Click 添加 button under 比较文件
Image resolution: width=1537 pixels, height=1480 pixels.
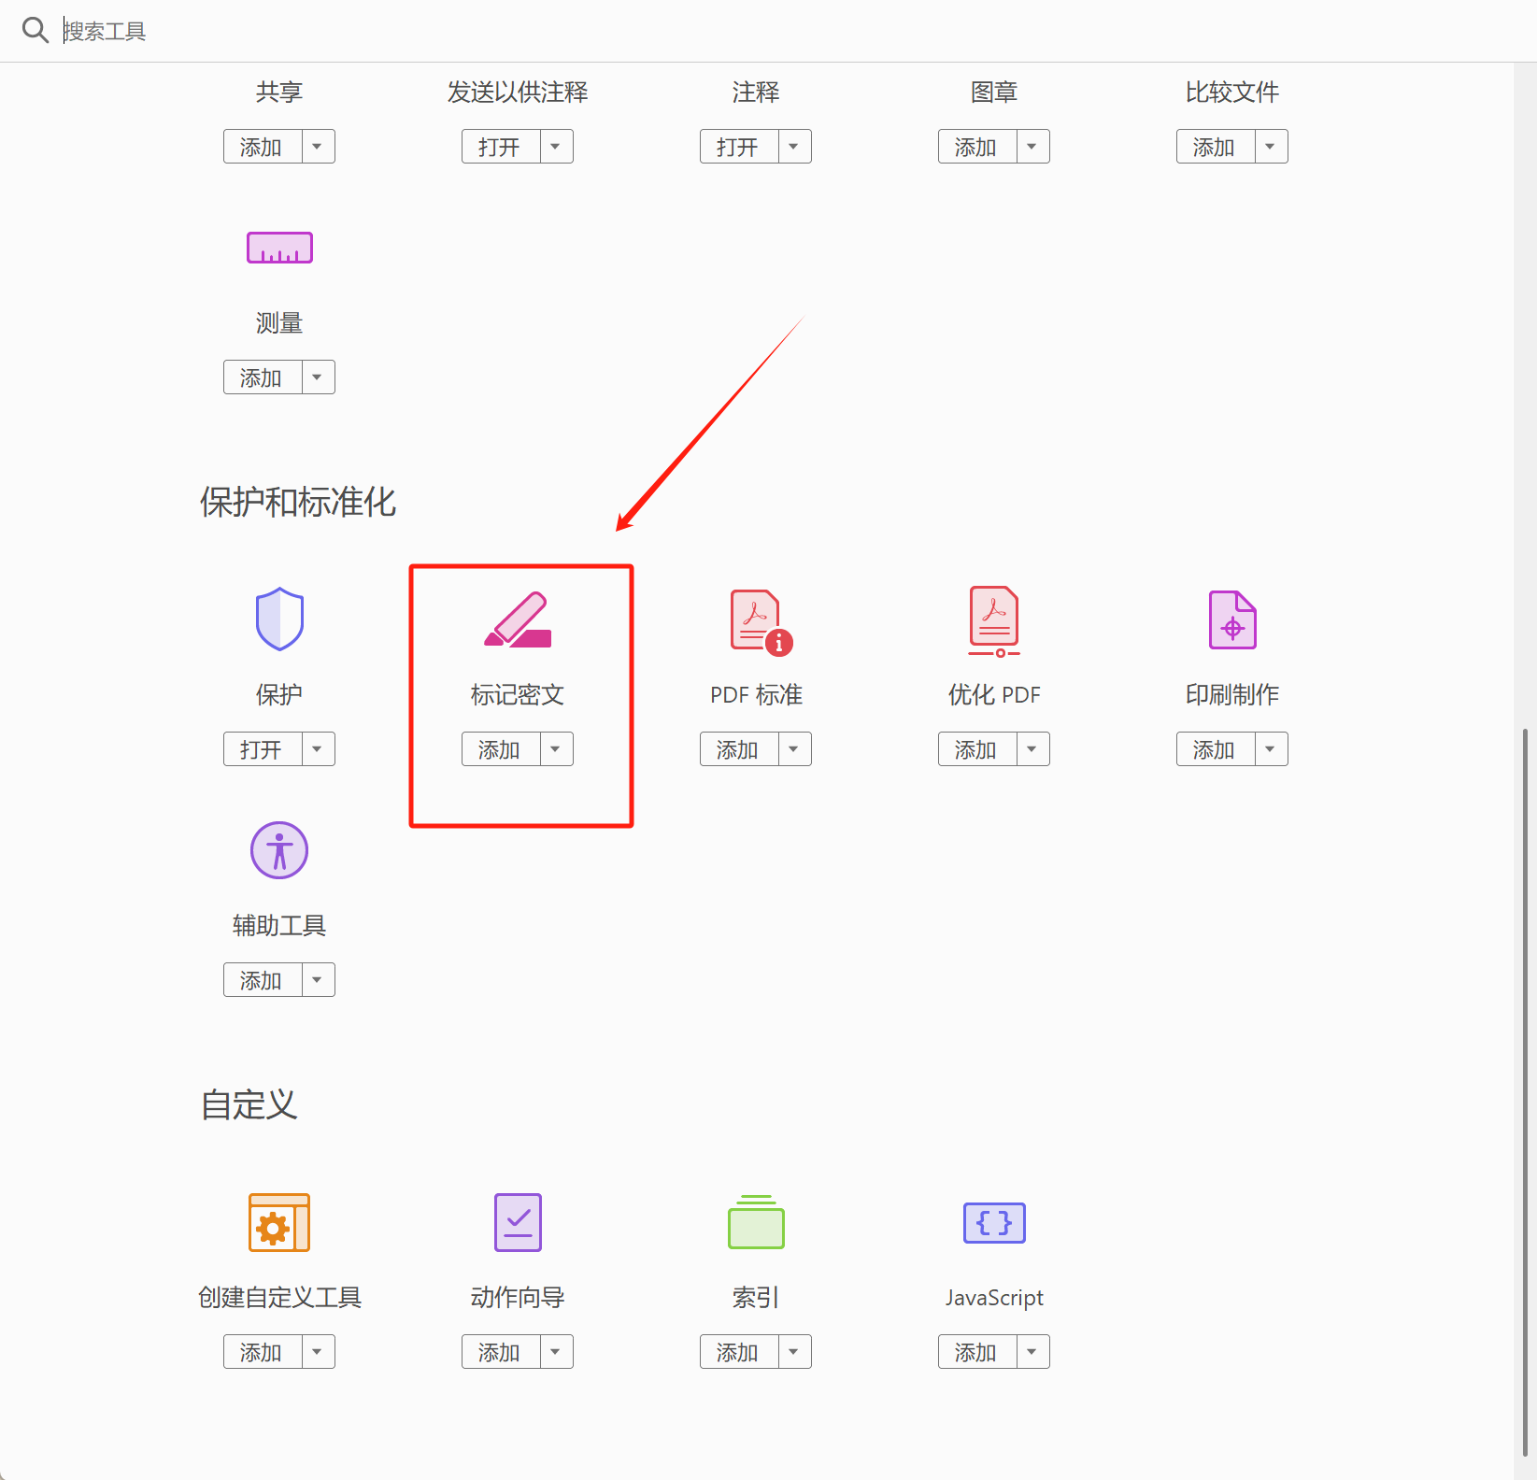tap(1214, 146)
